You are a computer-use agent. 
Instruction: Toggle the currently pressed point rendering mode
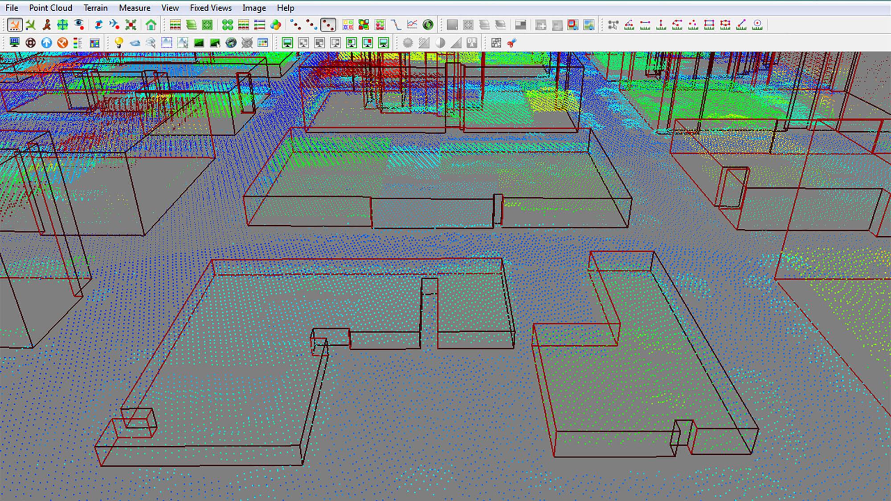[x=329, y=24]
